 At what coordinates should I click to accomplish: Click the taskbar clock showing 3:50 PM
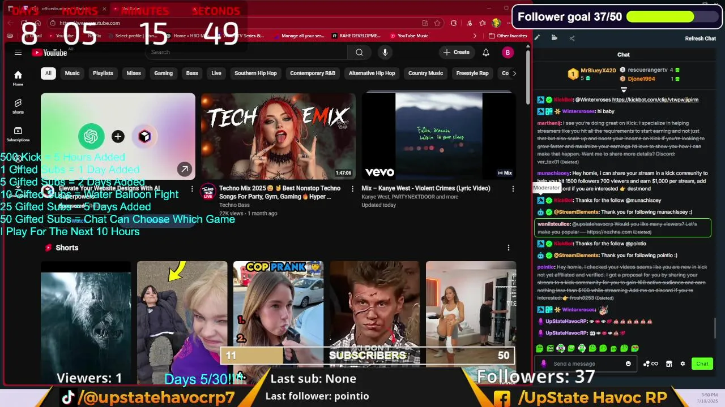click(709, 397)
